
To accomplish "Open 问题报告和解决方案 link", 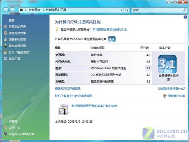I will coord(22,134).
